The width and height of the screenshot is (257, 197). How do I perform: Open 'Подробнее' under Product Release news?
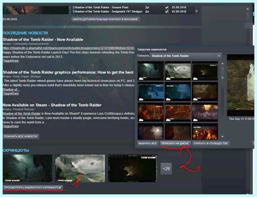[x=11, y=126]
